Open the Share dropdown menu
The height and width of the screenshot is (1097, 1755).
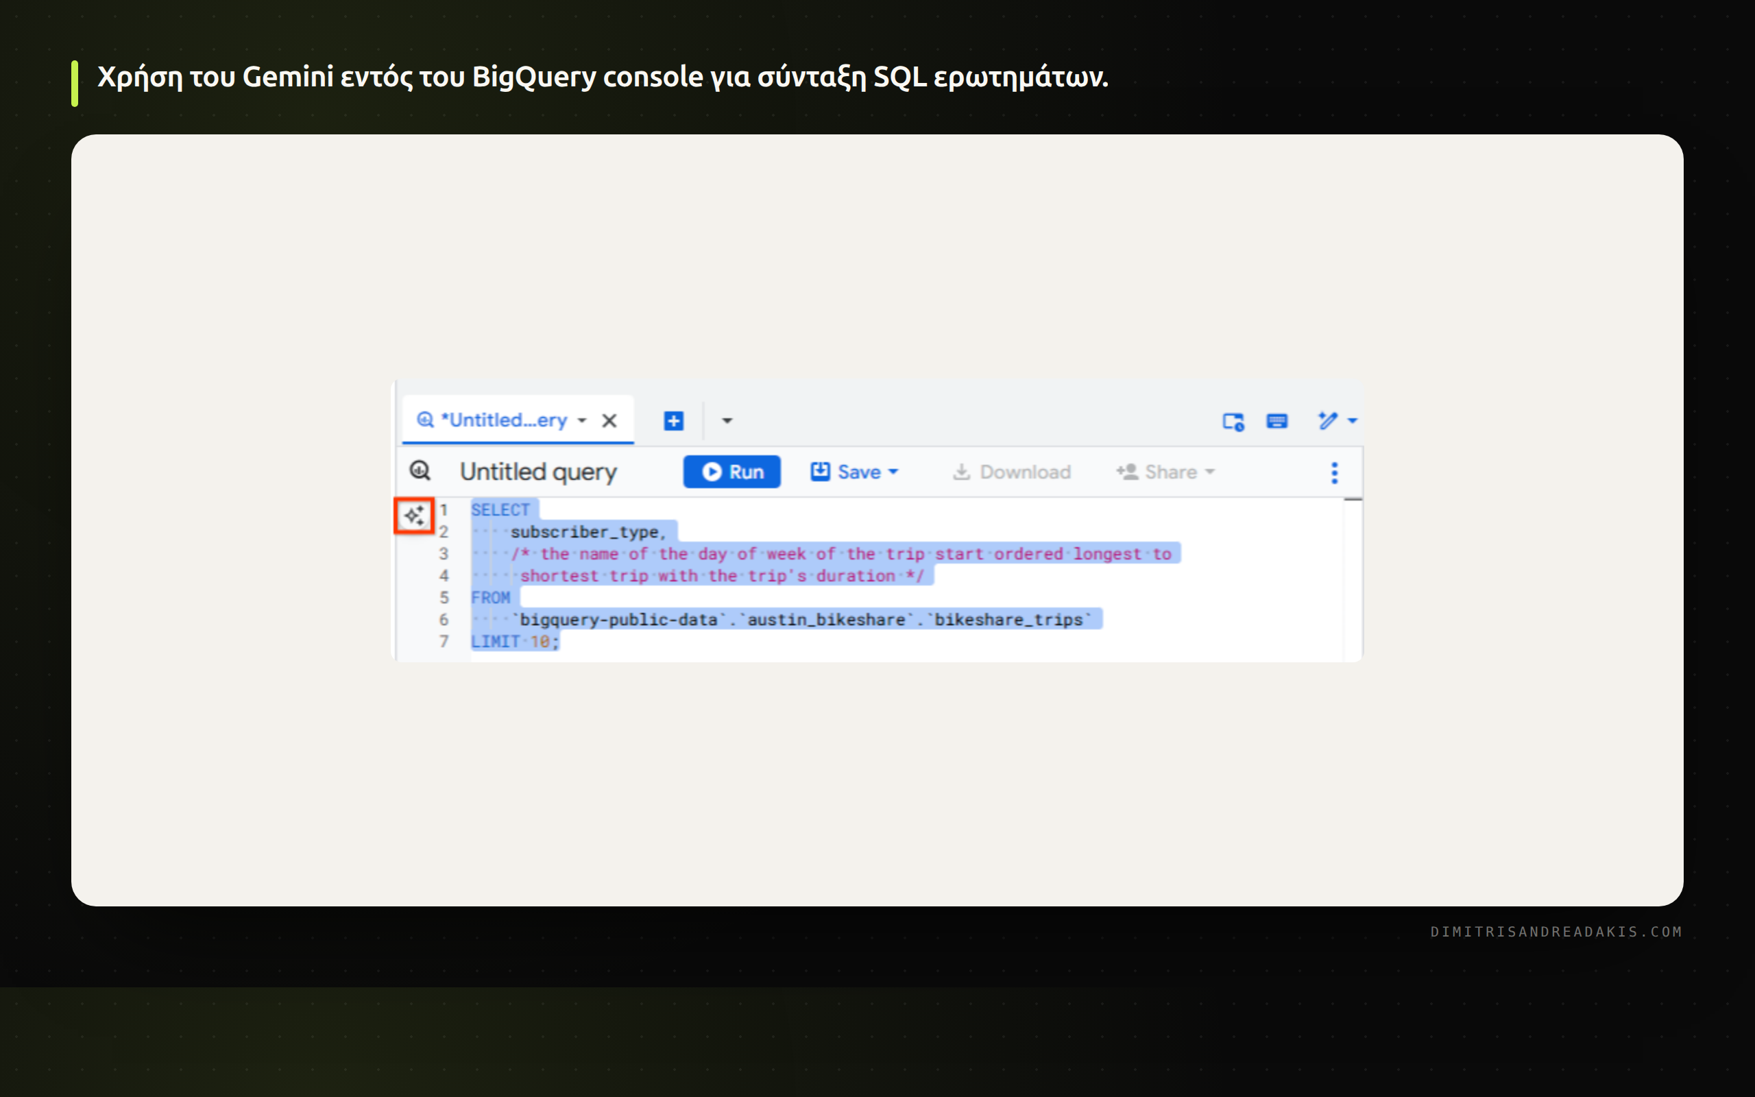pyautogui.click(x=1165, y=472)
